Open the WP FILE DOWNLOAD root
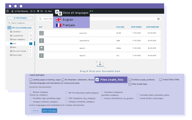 pos(22,28)
